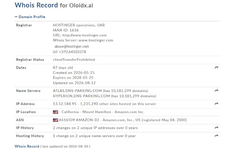The image size is (226, 148).
Task: Click the clientTransferProhibited status value
Action: (74, 60)
